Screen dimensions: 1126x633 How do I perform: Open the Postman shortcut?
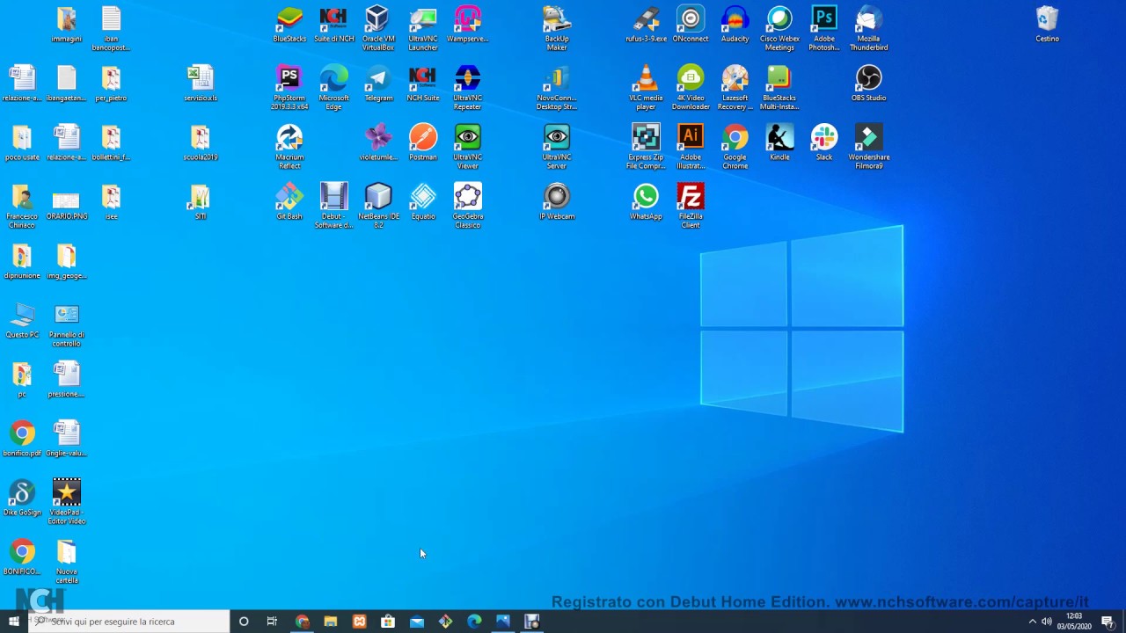pyautogui.click(x=423, y=143)
